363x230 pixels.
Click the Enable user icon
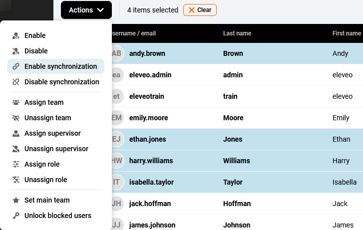coord(16,35)
